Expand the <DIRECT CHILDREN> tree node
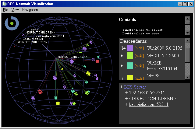The height and width of the screenshot is (129, 195). tap(126, 99)
